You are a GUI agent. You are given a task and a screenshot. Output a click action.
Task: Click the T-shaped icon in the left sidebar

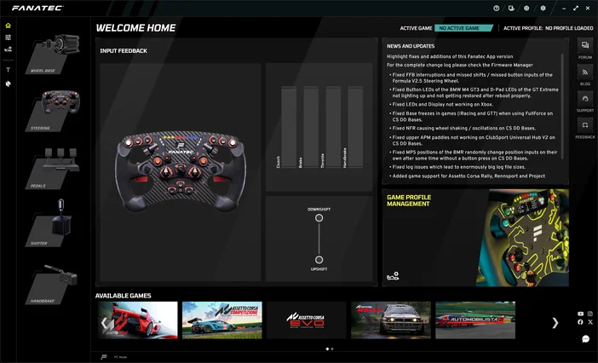[8, 70]
